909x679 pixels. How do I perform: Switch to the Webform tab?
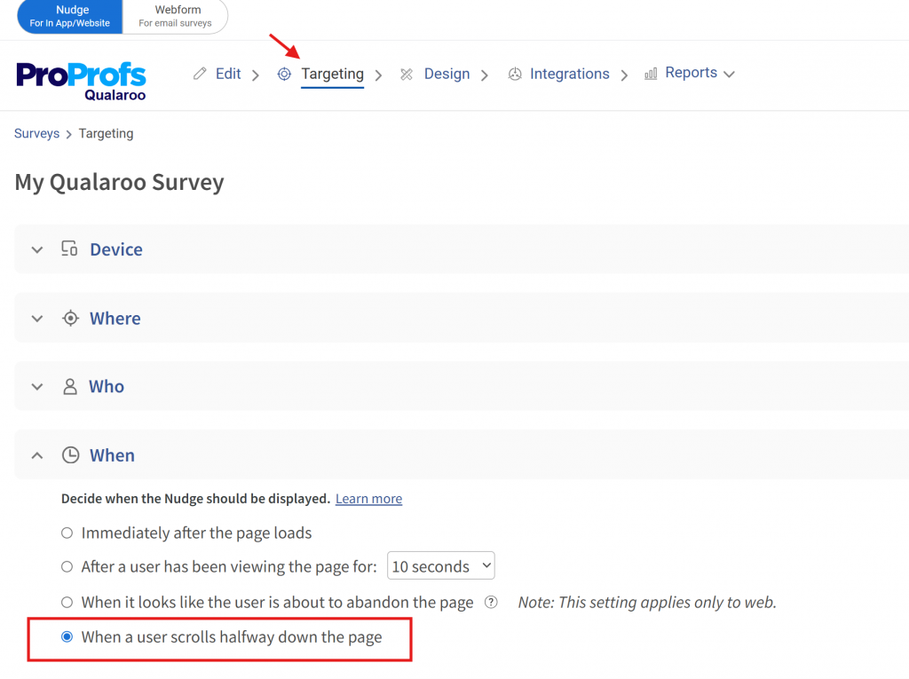click(176, 16)
